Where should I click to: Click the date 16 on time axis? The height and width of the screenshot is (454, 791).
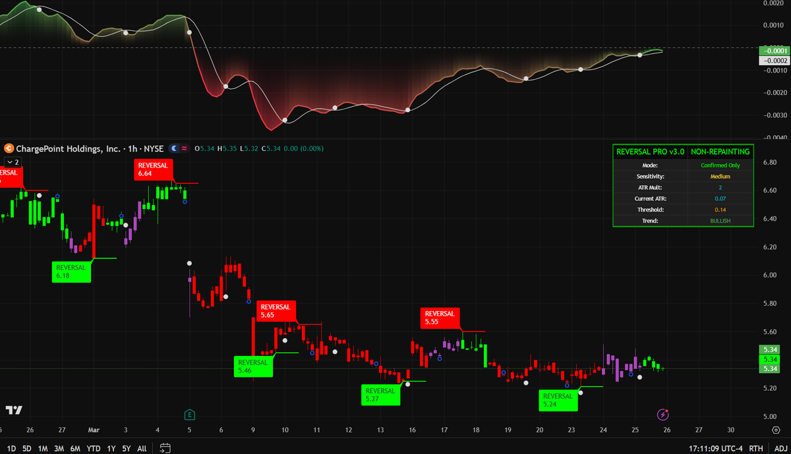413,429
